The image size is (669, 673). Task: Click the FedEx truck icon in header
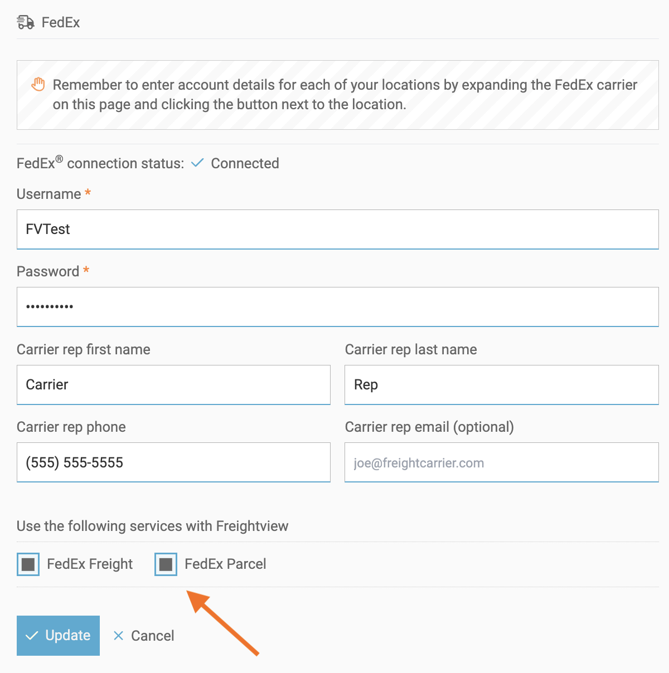pyautogui.click(x=26, y=22)
